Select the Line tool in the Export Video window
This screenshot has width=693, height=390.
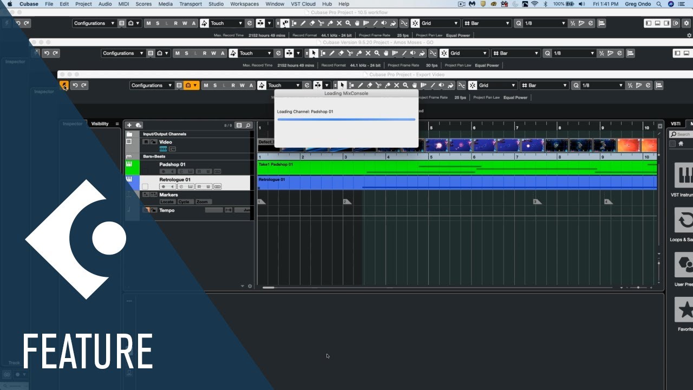click(433, 85)
